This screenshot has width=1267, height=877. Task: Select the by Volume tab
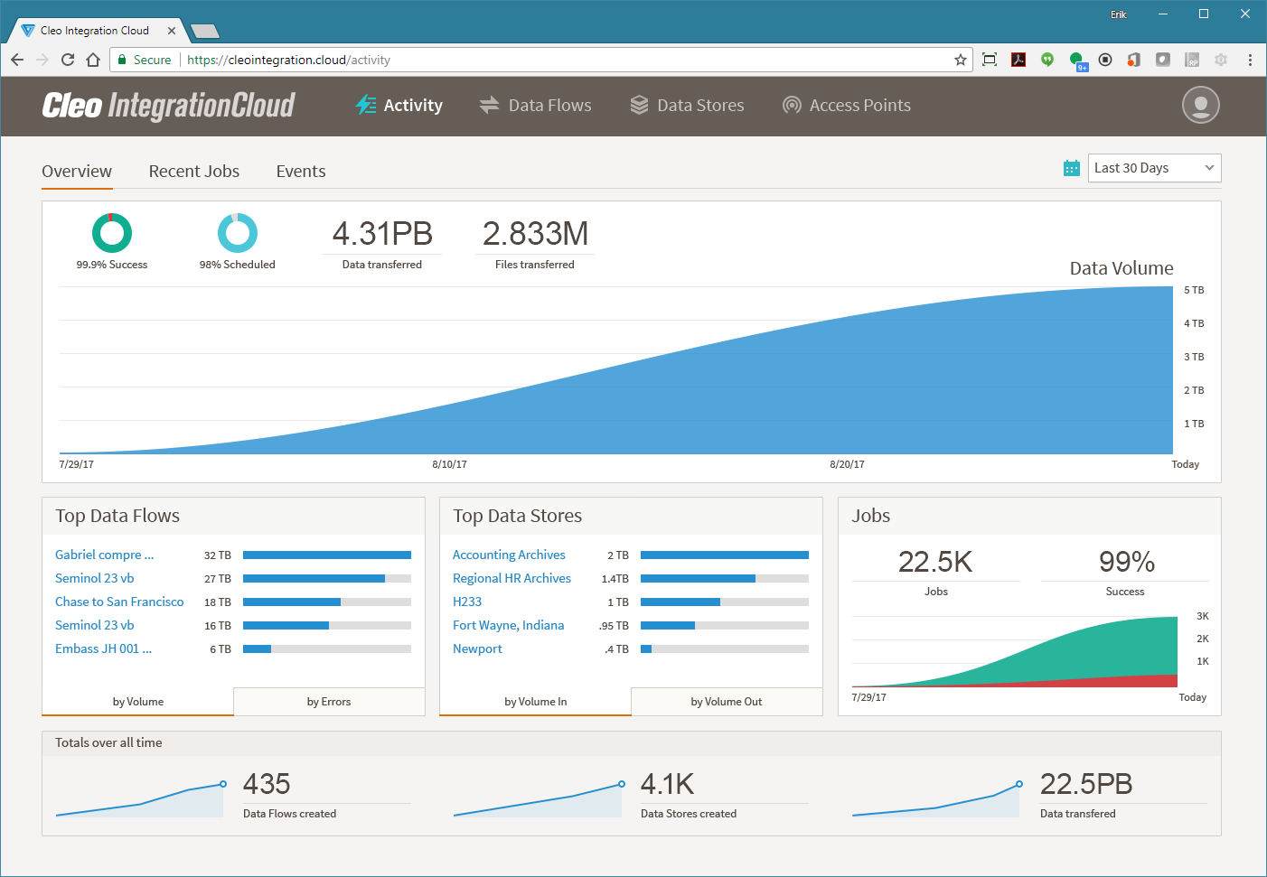(x=138, y=702)
